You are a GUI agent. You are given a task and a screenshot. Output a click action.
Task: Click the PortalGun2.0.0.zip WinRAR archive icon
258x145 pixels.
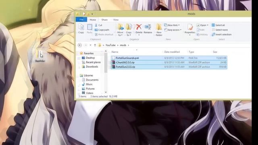click(113, 67)
